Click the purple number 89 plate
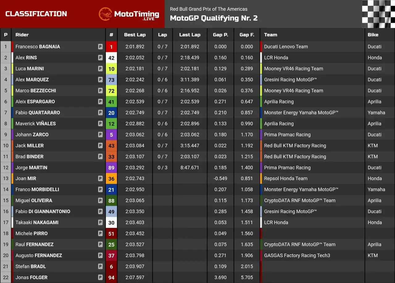The image size is (395, 283). coord(111,168)
